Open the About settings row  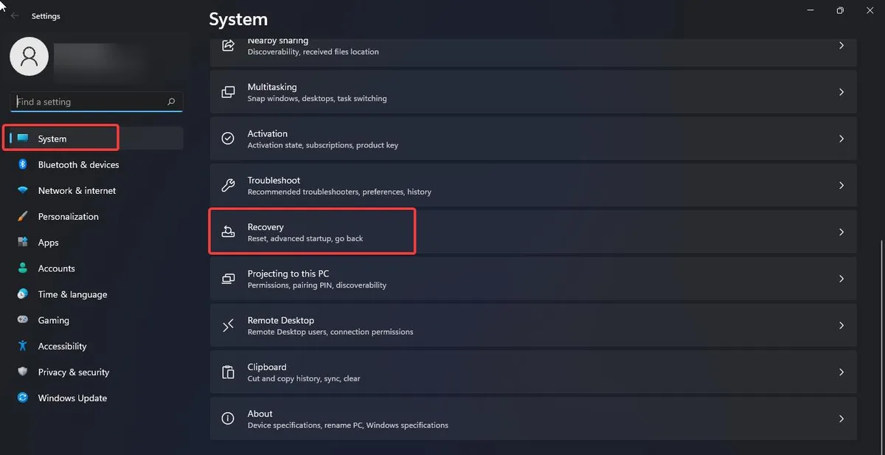tap(533, 419)
